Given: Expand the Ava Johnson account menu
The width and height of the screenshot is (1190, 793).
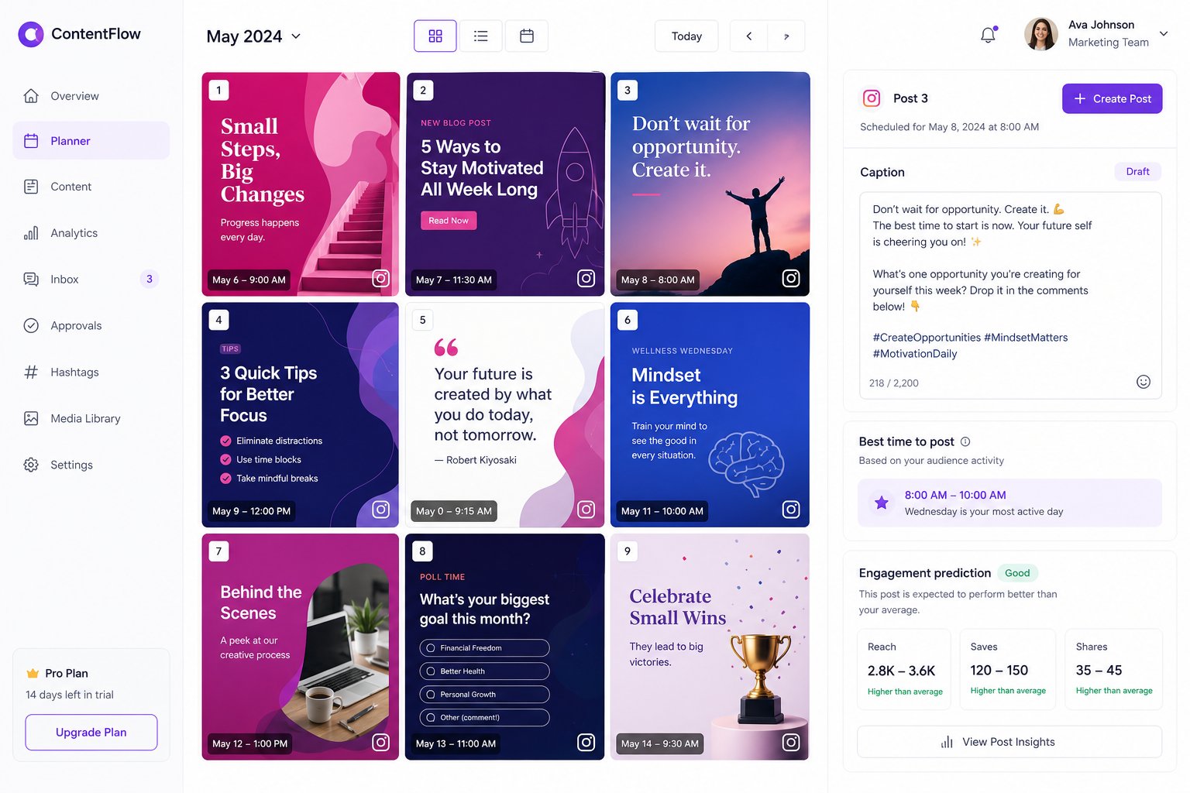Looking at the screenshot, I should click(1163, 33).
